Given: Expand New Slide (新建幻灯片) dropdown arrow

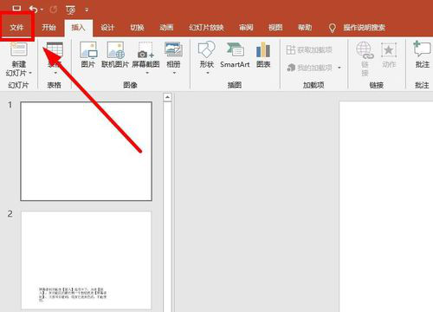Looking at the screenshot, I should [x=30, y=73].
